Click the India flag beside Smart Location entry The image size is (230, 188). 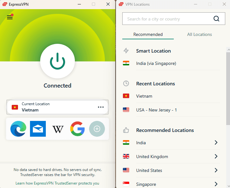pos(126,63)
